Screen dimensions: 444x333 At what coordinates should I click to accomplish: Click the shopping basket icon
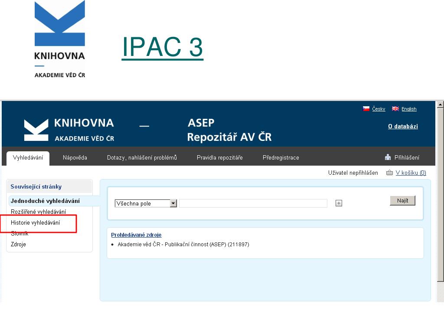click(x=389, y=173)
